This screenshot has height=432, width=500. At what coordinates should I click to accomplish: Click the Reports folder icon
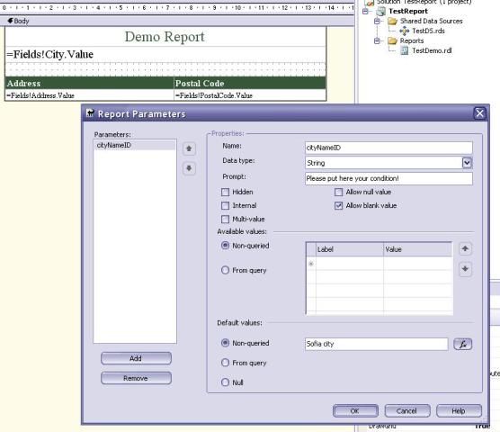[x=392, y=40]
